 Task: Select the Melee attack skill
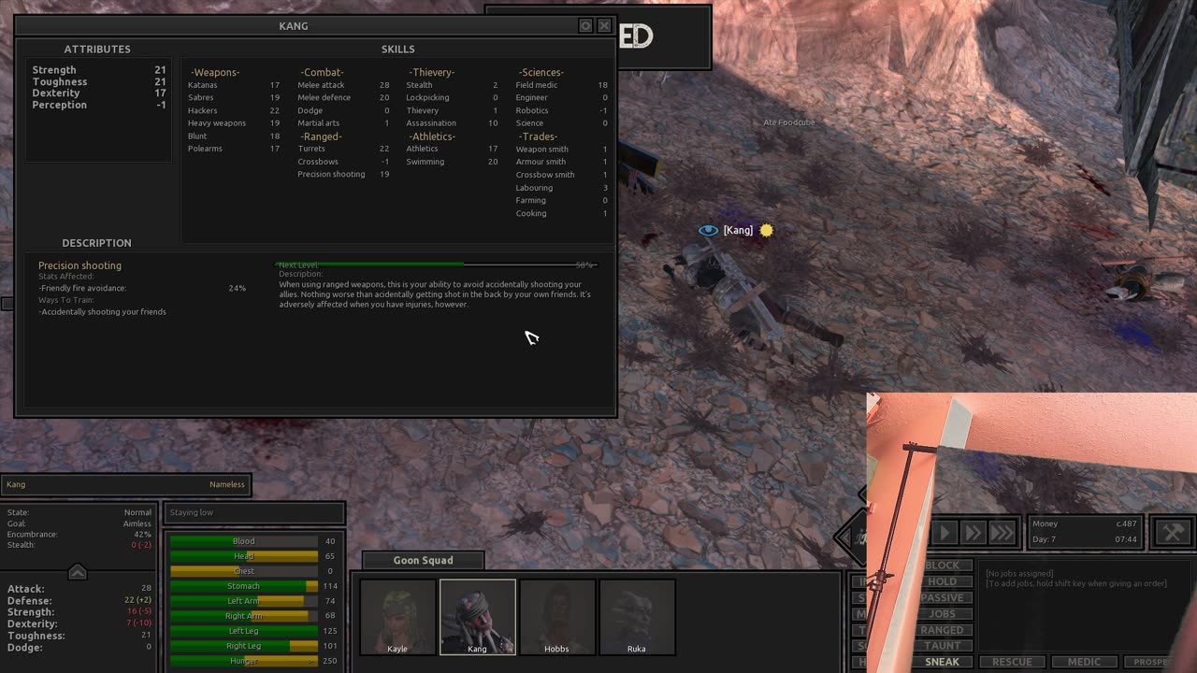click(x=343, y=85)
